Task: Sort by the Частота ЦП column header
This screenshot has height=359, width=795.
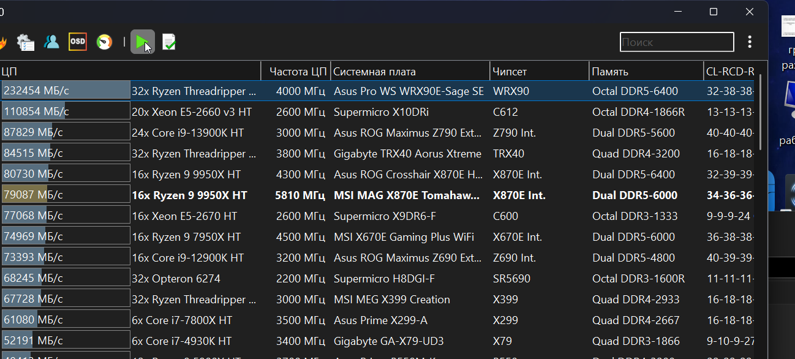Action: coord(296,70)
